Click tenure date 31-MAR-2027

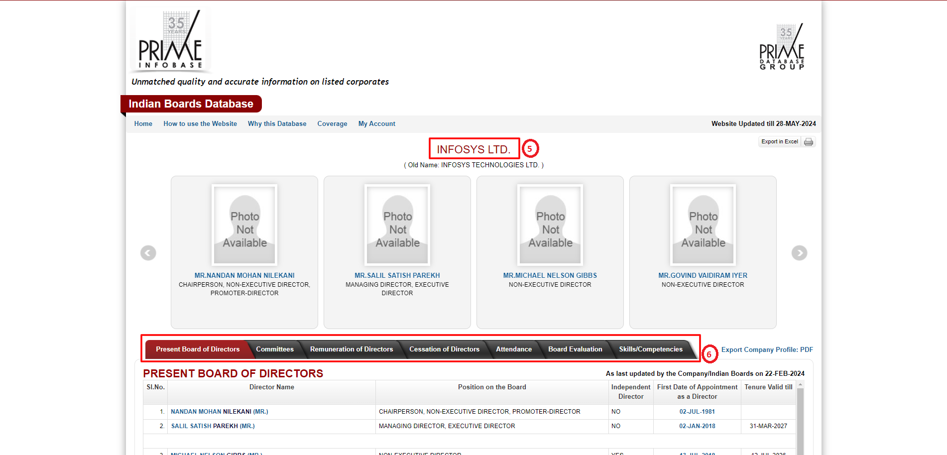coord(768,426)
